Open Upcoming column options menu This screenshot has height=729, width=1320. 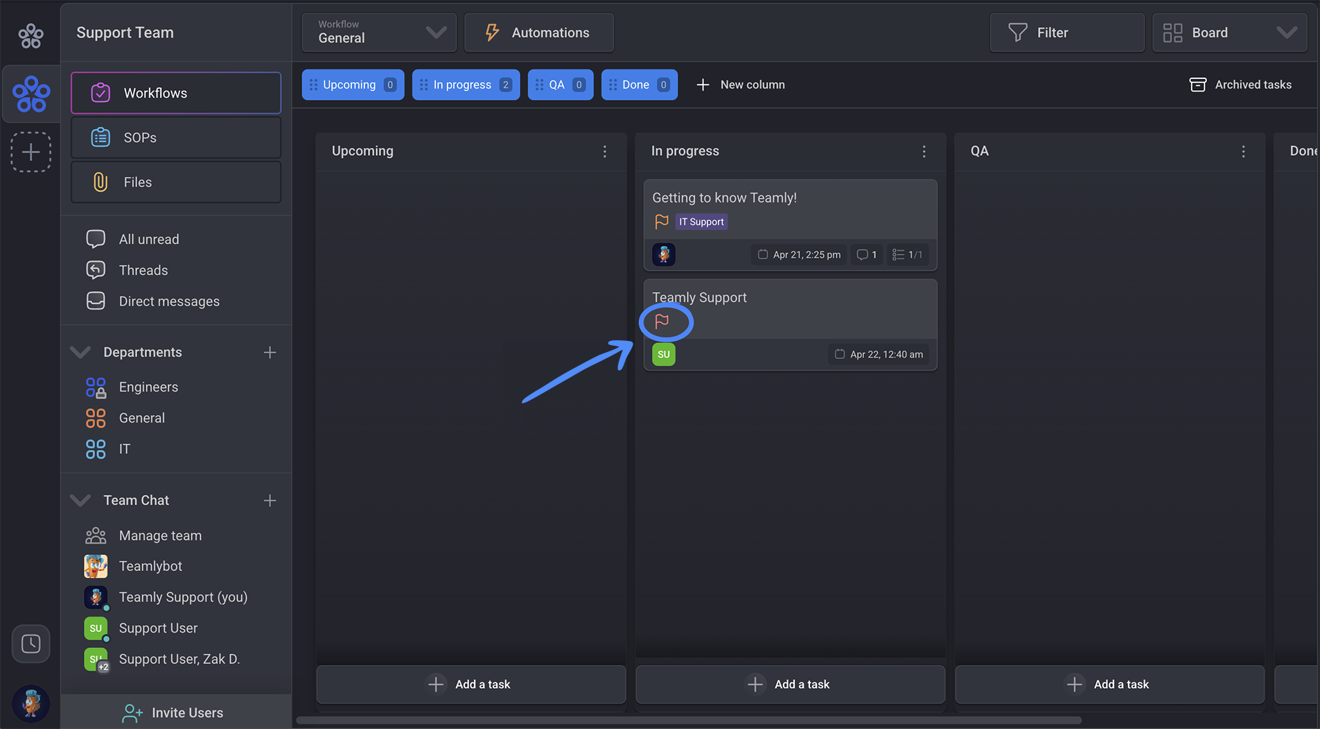[x=604, y=151]
